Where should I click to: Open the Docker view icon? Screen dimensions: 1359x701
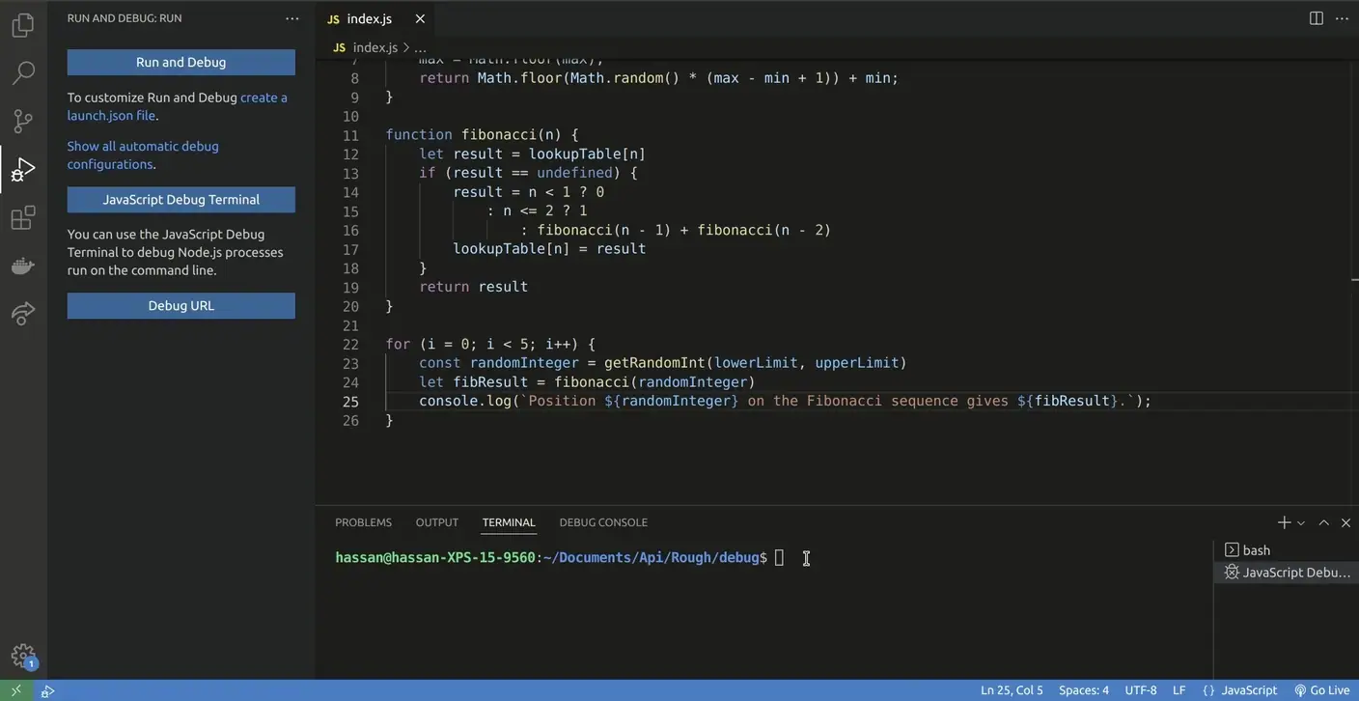(x=23, y=266)
